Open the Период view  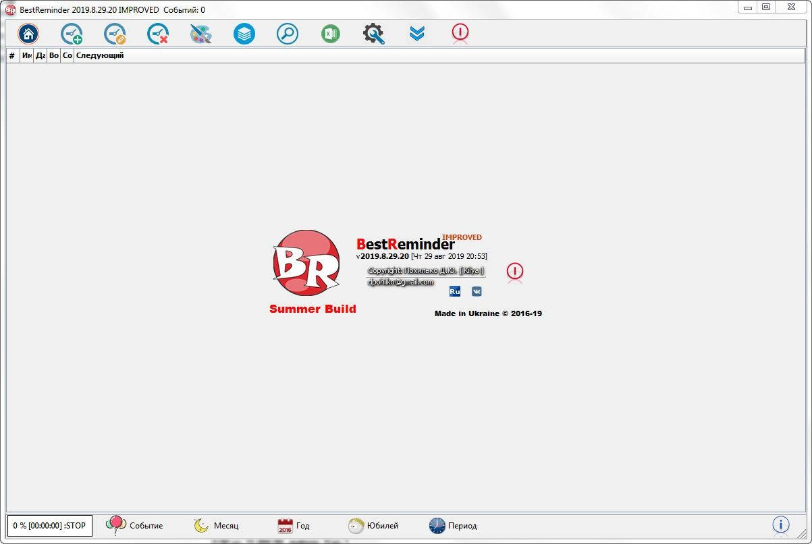click(453, 526)
